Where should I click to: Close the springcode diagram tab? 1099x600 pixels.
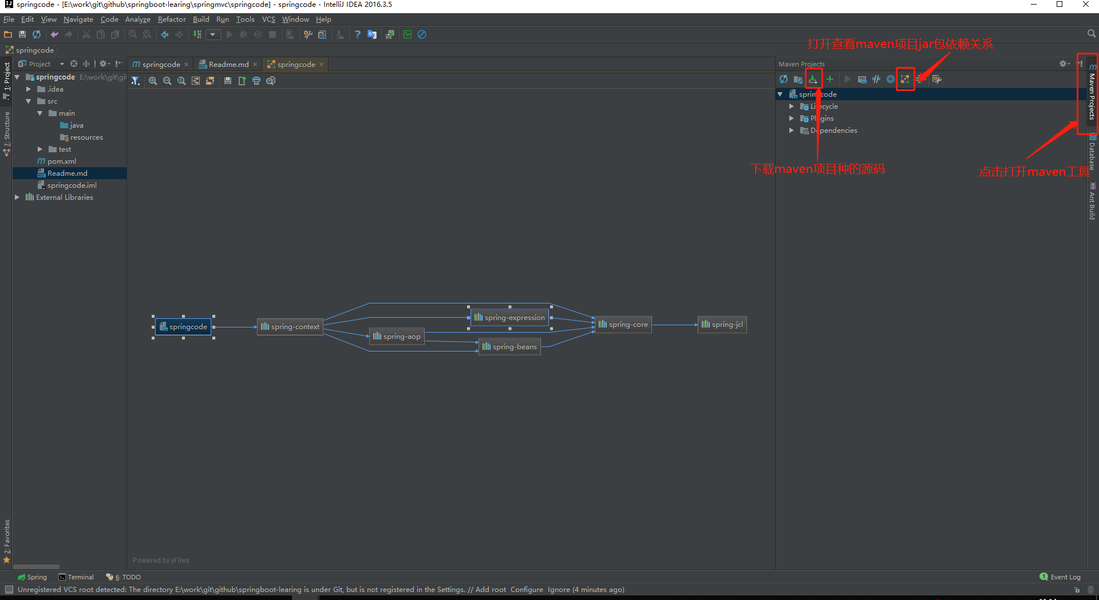pyautogui.click(x=322, y=64)
